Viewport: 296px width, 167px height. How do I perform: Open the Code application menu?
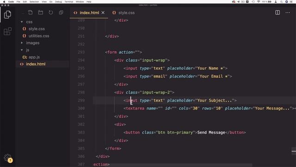(x=11, y=2)
